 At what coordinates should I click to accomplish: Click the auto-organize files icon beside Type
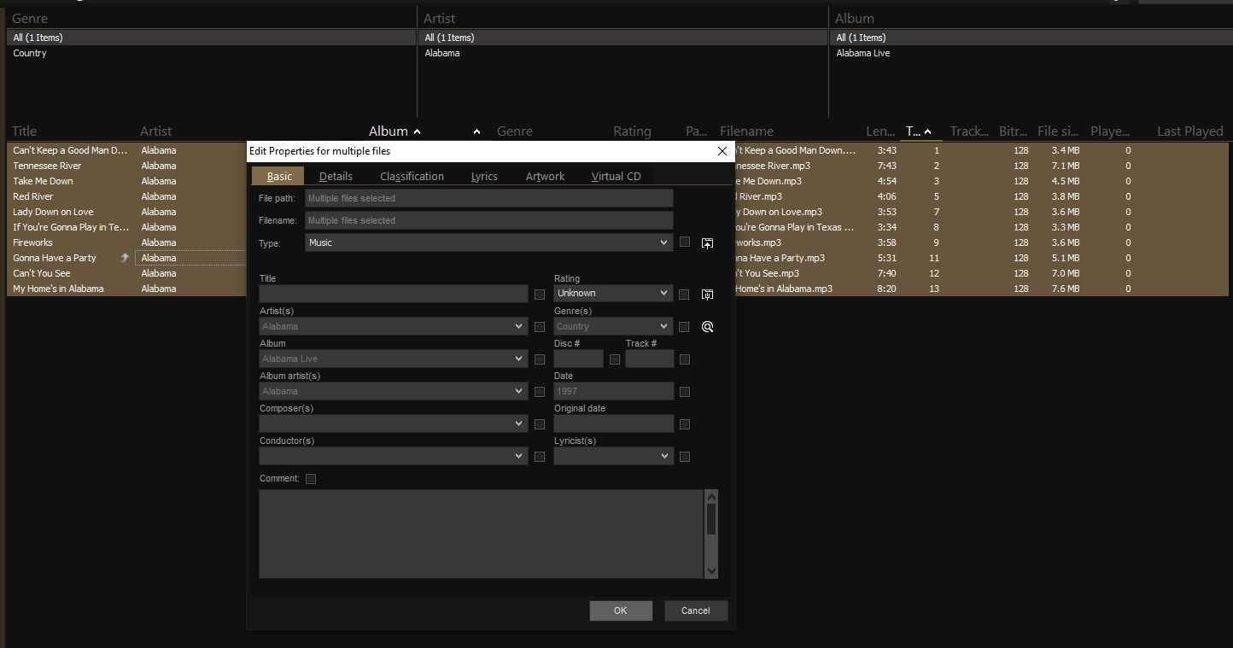point(707,243)
